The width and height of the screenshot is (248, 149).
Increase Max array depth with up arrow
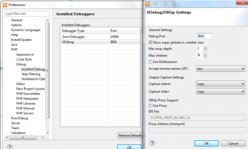coord(205,47)
